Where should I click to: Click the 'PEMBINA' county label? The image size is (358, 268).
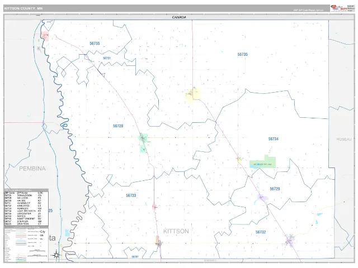32,169
